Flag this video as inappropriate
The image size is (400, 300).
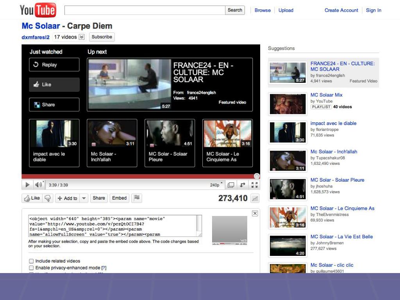coord(137,198)
